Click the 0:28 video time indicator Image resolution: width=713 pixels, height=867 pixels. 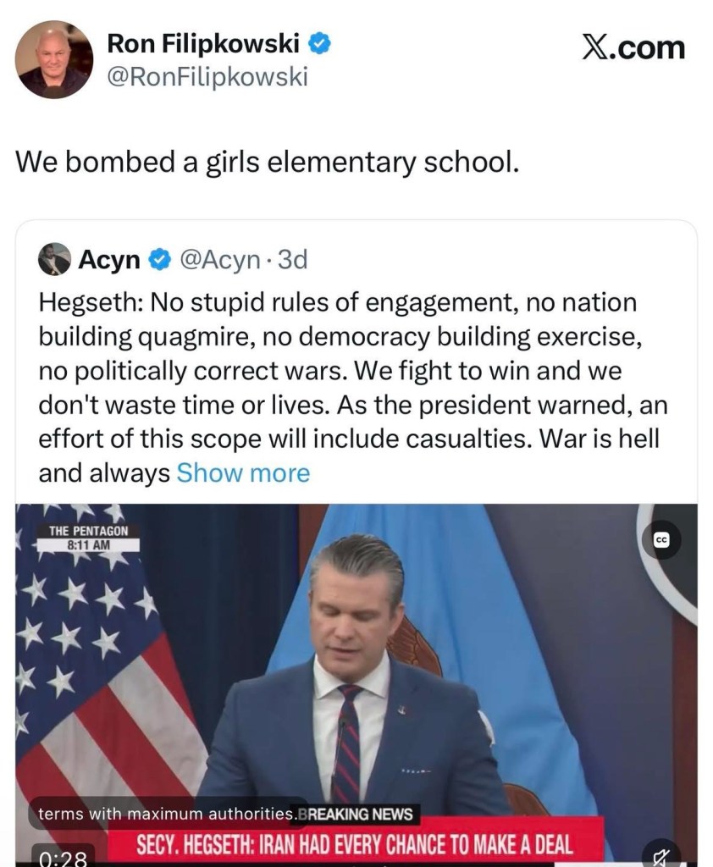(64, 857)
